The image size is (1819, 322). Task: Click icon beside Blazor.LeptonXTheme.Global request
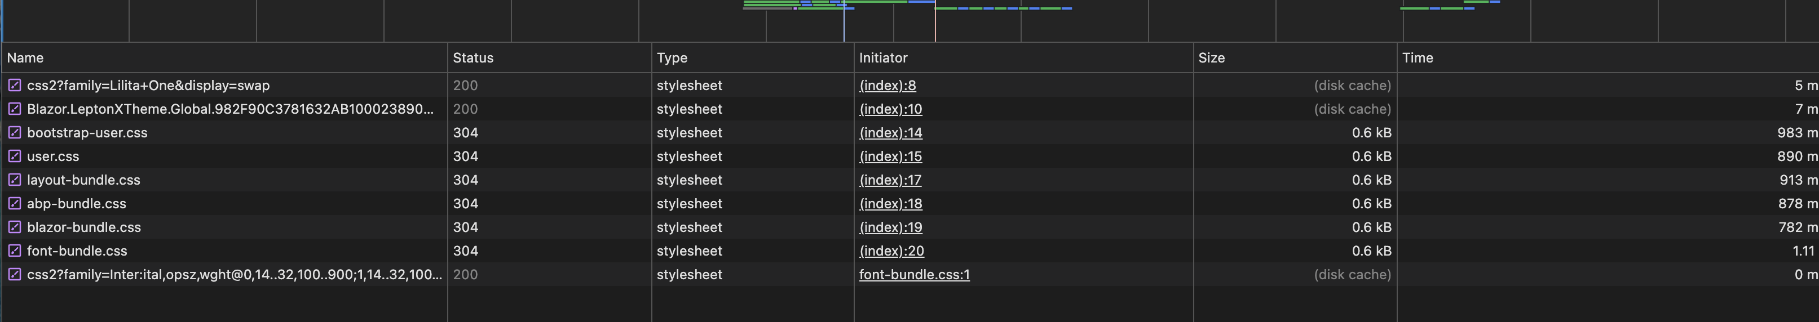pos(14,109)
